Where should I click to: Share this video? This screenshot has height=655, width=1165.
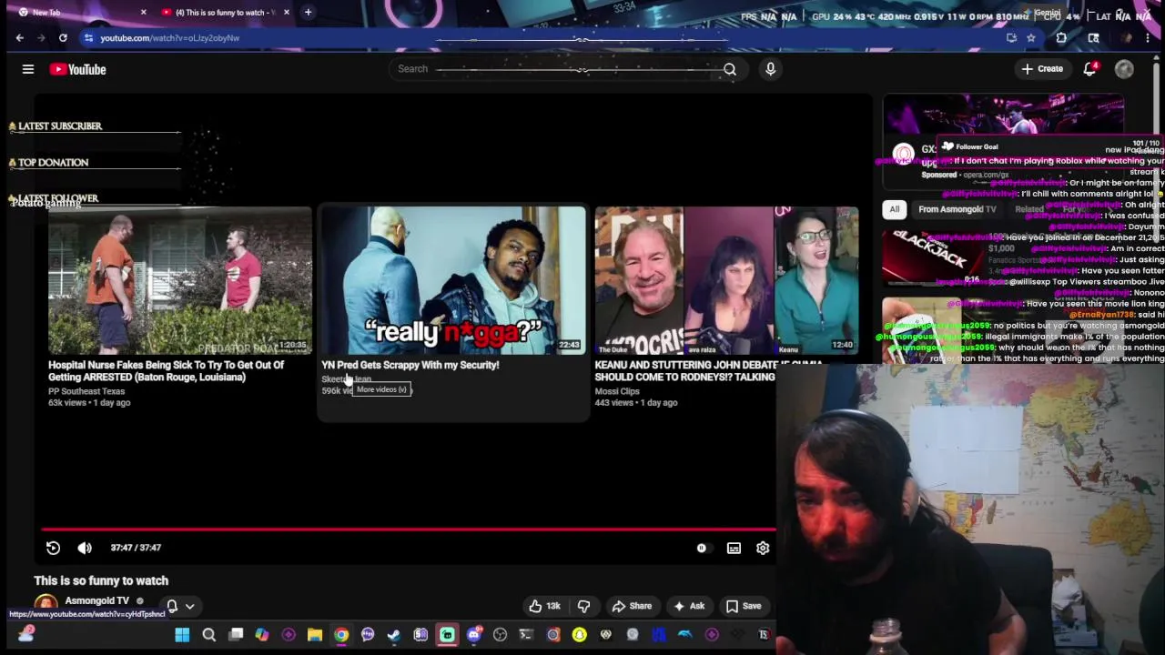click(x=632, y=606)
